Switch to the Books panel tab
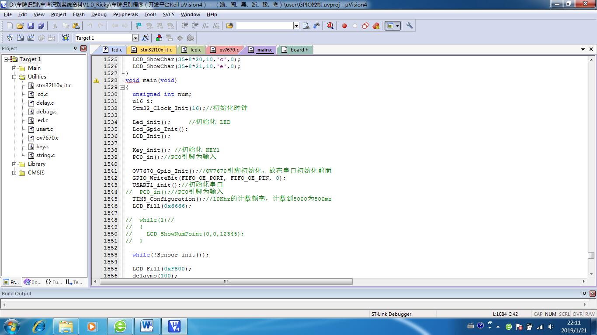This screenshot has width=597, height=335. click(33, 282)
